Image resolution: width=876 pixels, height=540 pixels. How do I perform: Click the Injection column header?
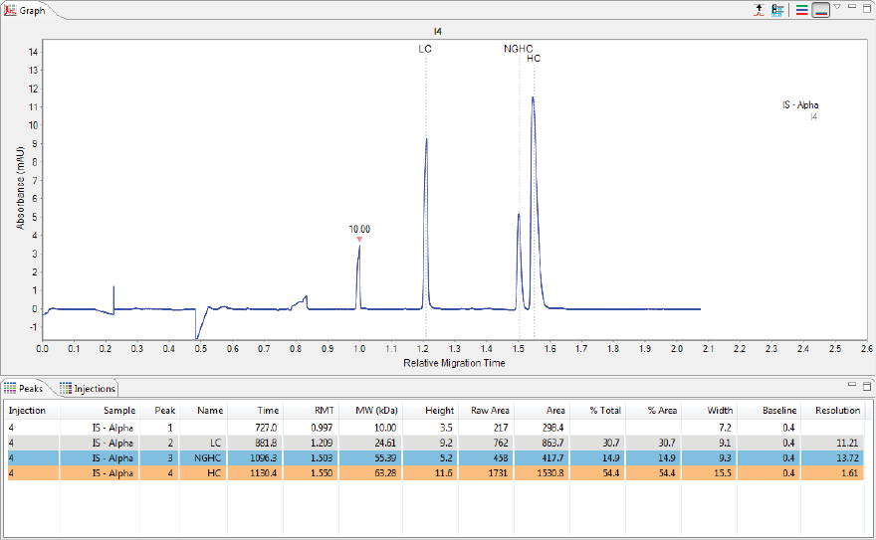click(x=27, y=411)
